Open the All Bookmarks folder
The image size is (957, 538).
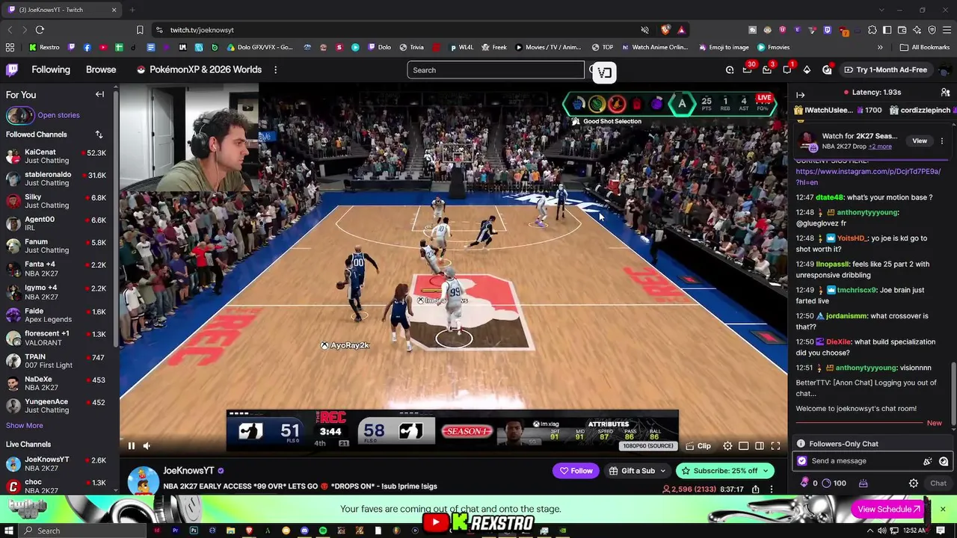coord(925,47)
